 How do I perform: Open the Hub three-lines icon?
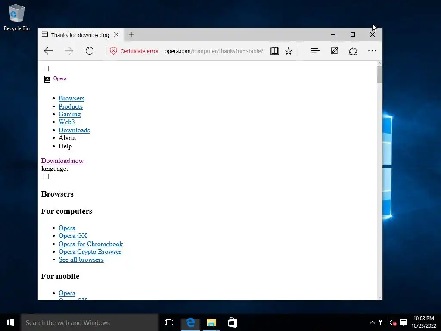315,51
